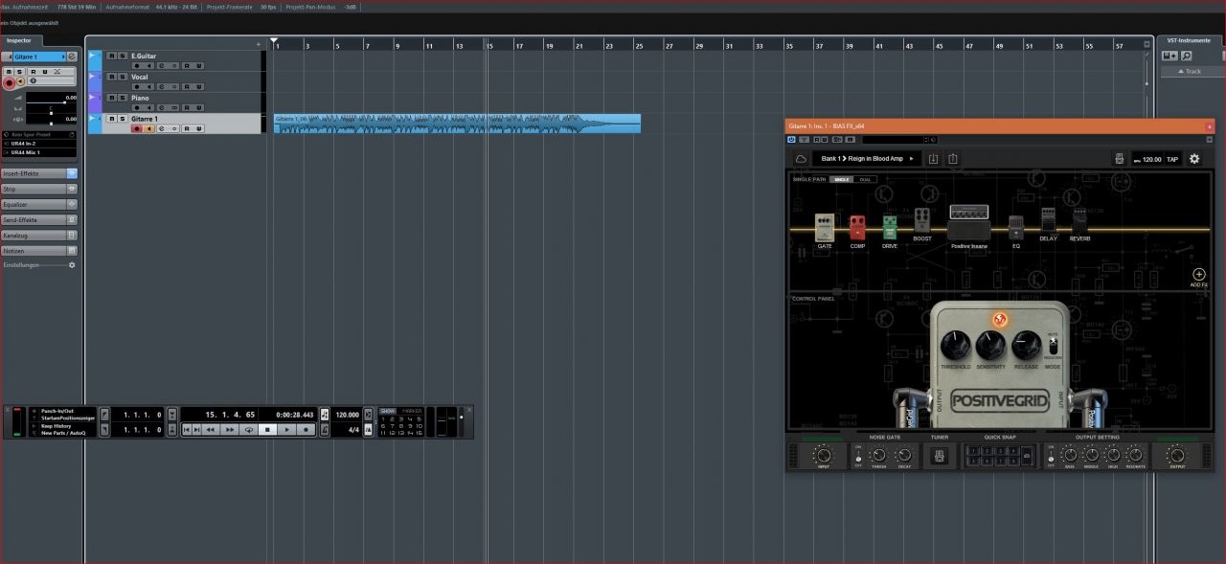Toggle the Output Setting on/off switch
1226x564 pixels.
1051,457
